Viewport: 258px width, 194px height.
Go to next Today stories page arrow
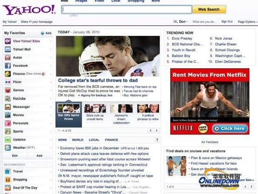[x=157, y=131]
